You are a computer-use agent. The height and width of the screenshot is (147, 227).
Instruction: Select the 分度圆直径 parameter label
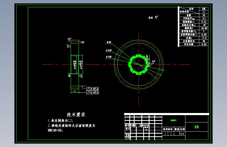point(189,41)
